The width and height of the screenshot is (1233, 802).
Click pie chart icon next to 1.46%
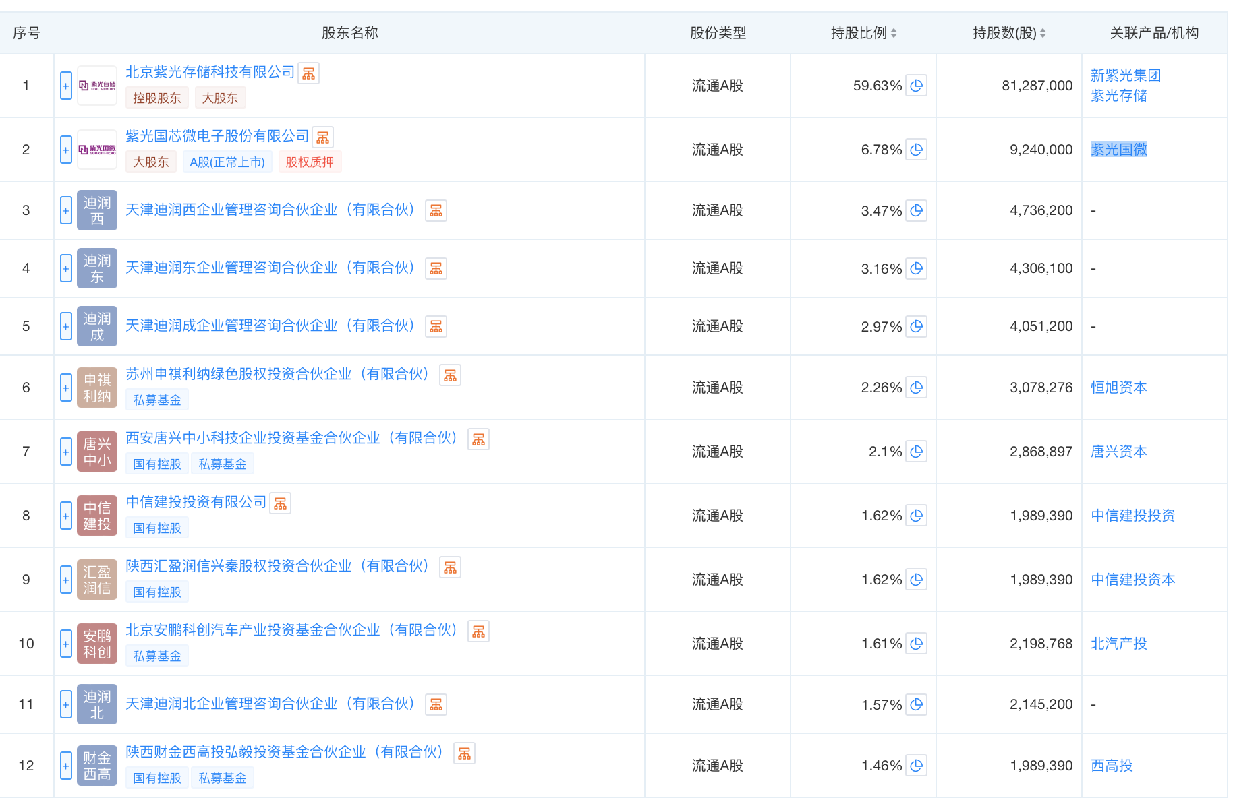tap(916, 766)
